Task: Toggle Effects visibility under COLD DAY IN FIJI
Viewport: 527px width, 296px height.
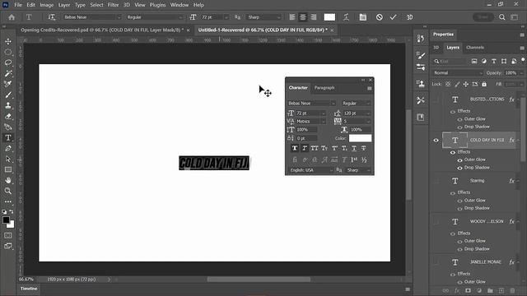Action: point(453,152)
